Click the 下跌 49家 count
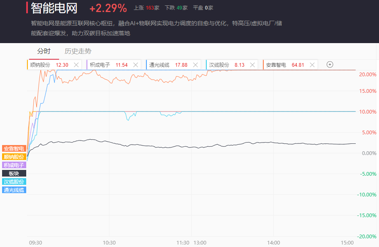This screenshot has width=379, height=247. click(x=176, y=8)
